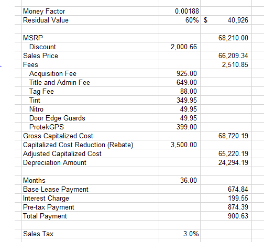Viewport: 264px width, 242px height.
Task: Select the Fees total 2,510.85 cell
Action: (226, 64)
